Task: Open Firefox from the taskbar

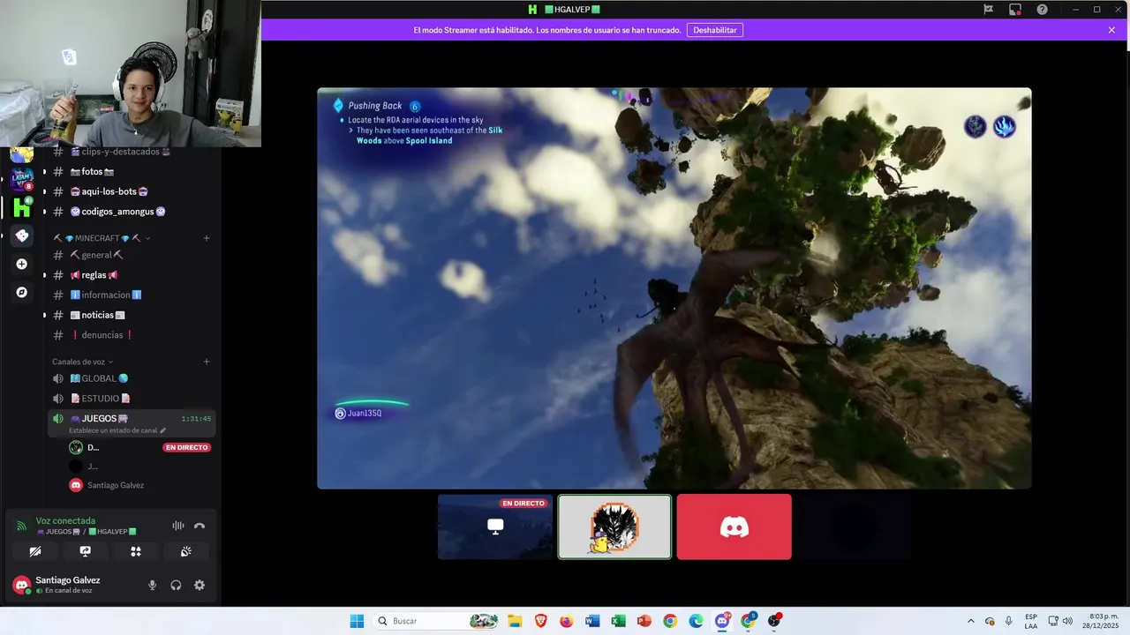Action: pyautogui.click(x=566, y=621)
